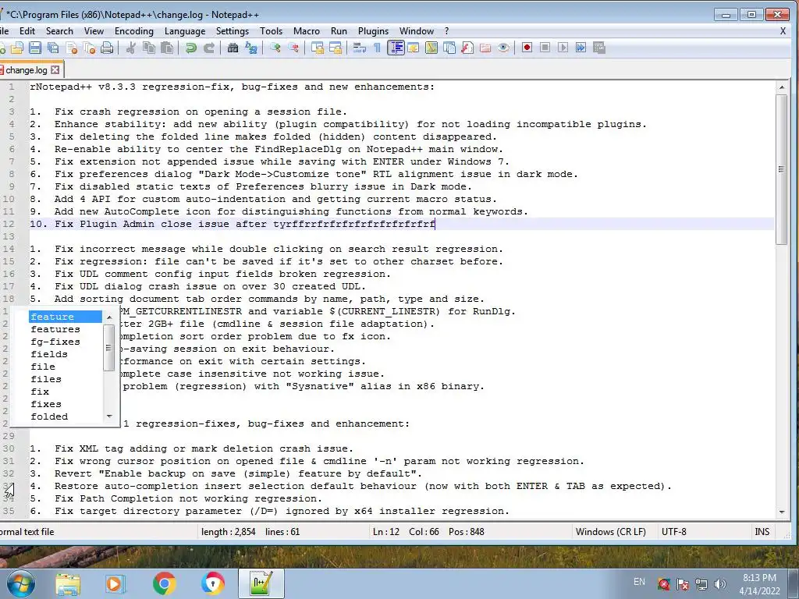Toggle INS overwrite mode in status bar
Viewport: 799px width, 599px height.
coord(762,532)
